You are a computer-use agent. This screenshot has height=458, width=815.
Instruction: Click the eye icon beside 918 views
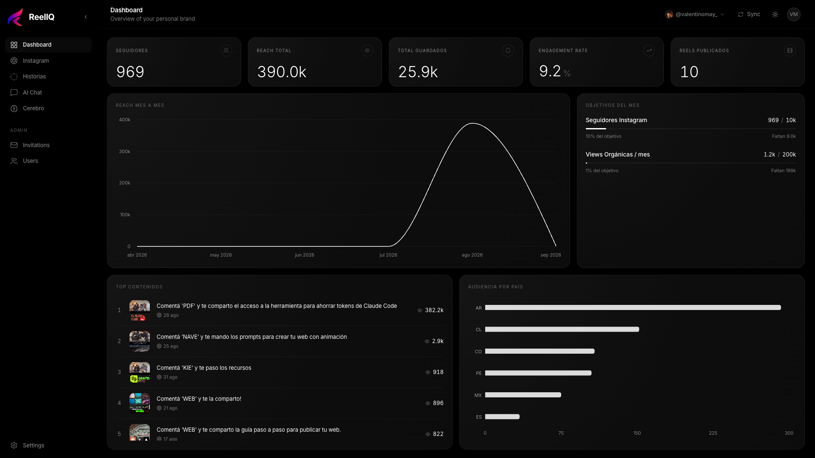coord(428,372)
